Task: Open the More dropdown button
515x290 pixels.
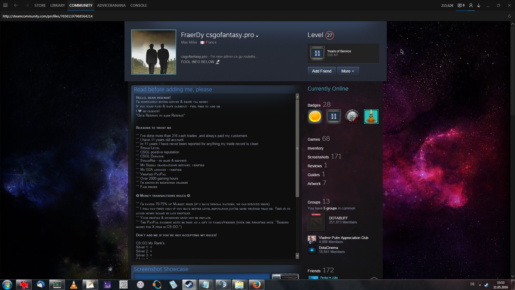Action: click(x=348, y=71)
